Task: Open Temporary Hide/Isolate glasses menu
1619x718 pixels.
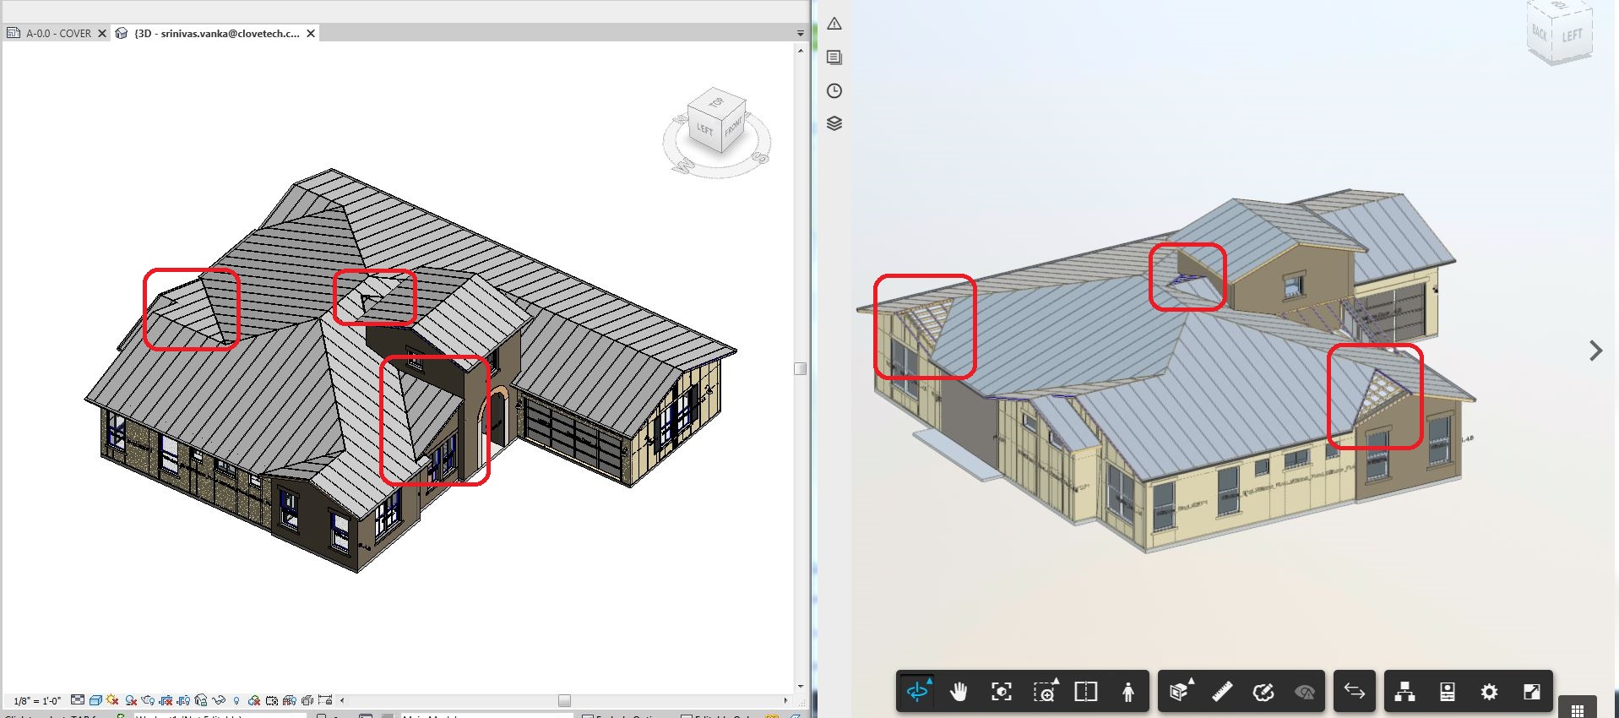Action: 219,700
